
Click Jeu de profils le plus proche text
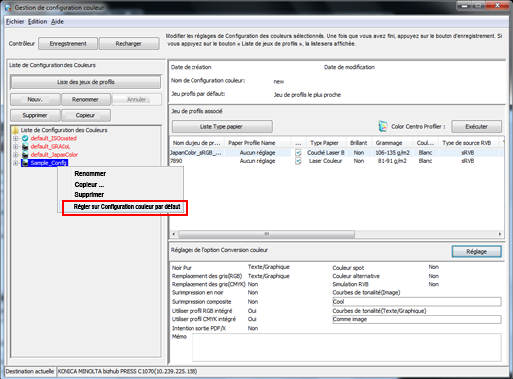tap(308, 95)
